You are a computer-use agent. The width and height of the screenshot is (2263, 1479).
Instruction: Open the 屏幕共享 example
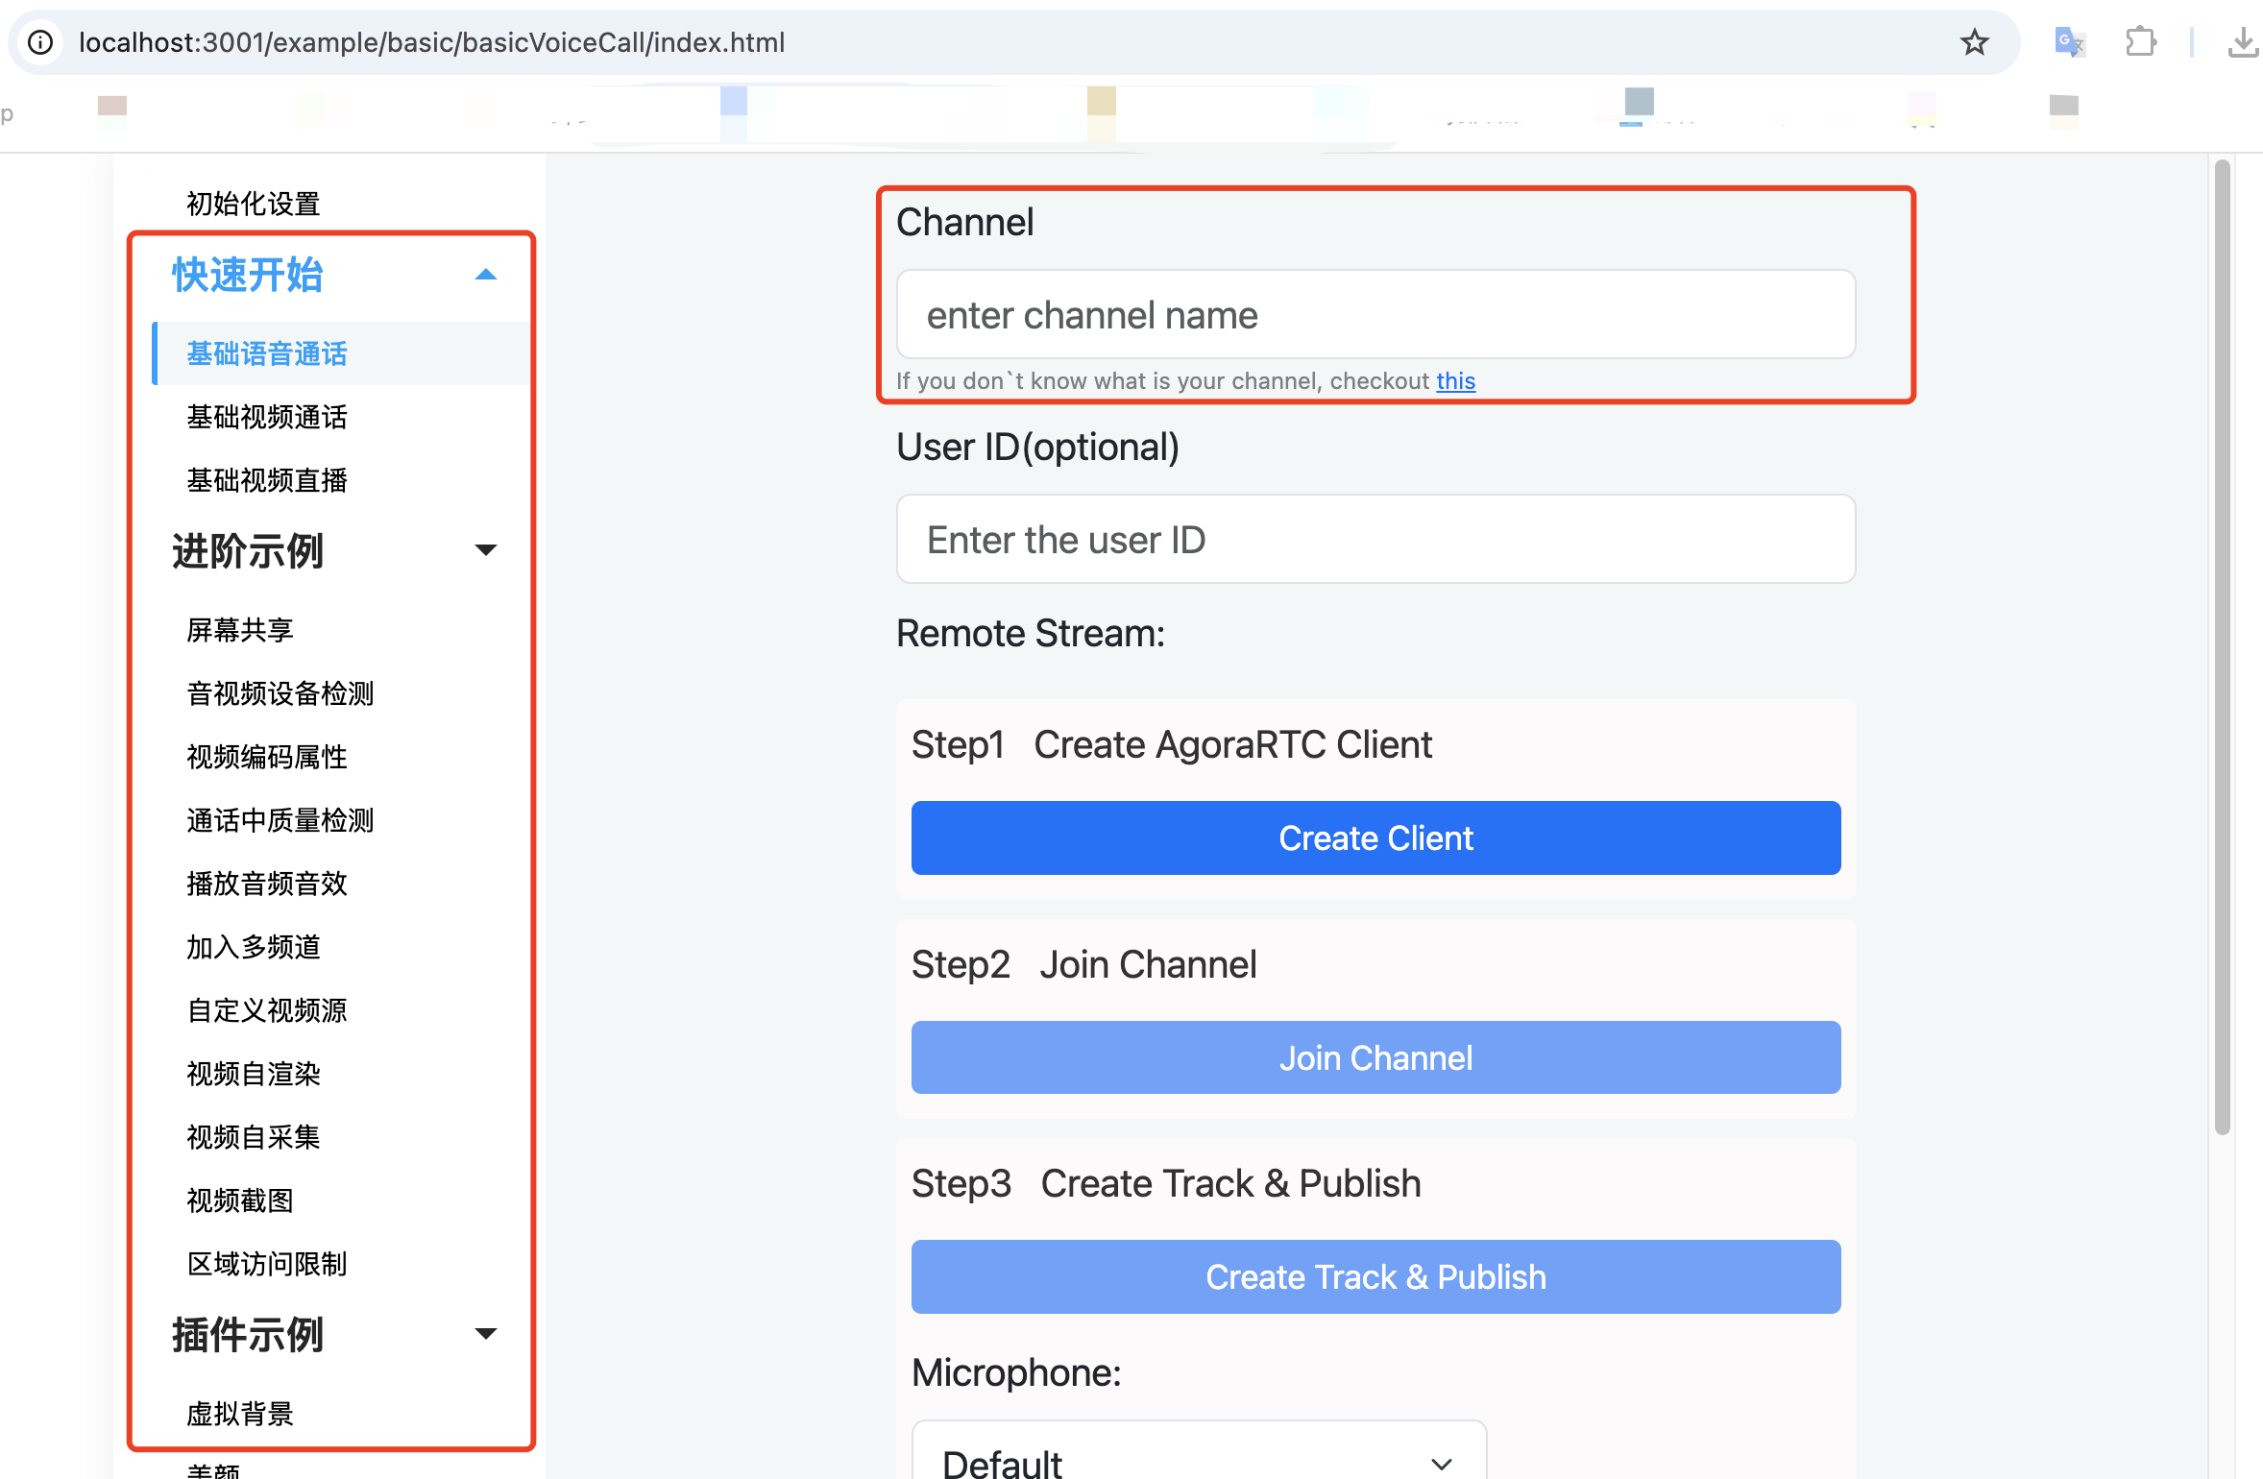click(x=240, y=630)
